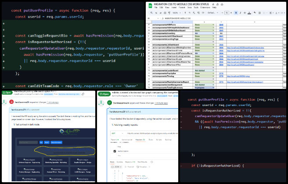
Task: Apply italic formatting in Sheets toolbar
Action: (x=241, y=13)
